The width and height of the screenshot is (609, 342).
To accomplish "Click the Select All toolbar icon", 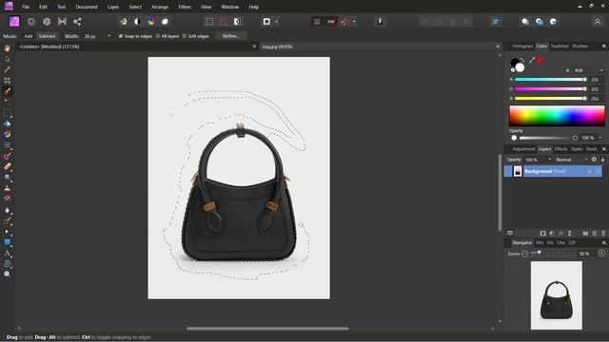I will [209, 22].
